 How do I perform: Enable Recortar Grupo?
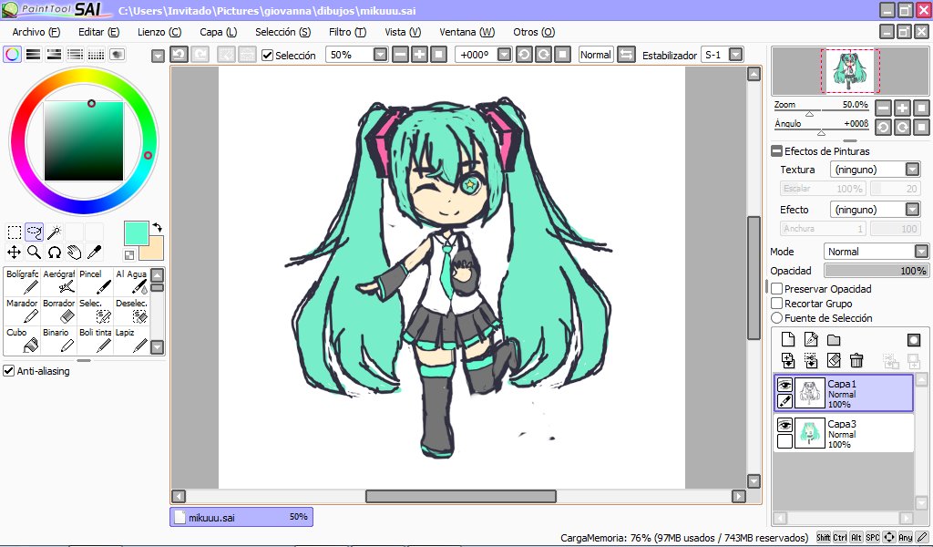[776, 304]
